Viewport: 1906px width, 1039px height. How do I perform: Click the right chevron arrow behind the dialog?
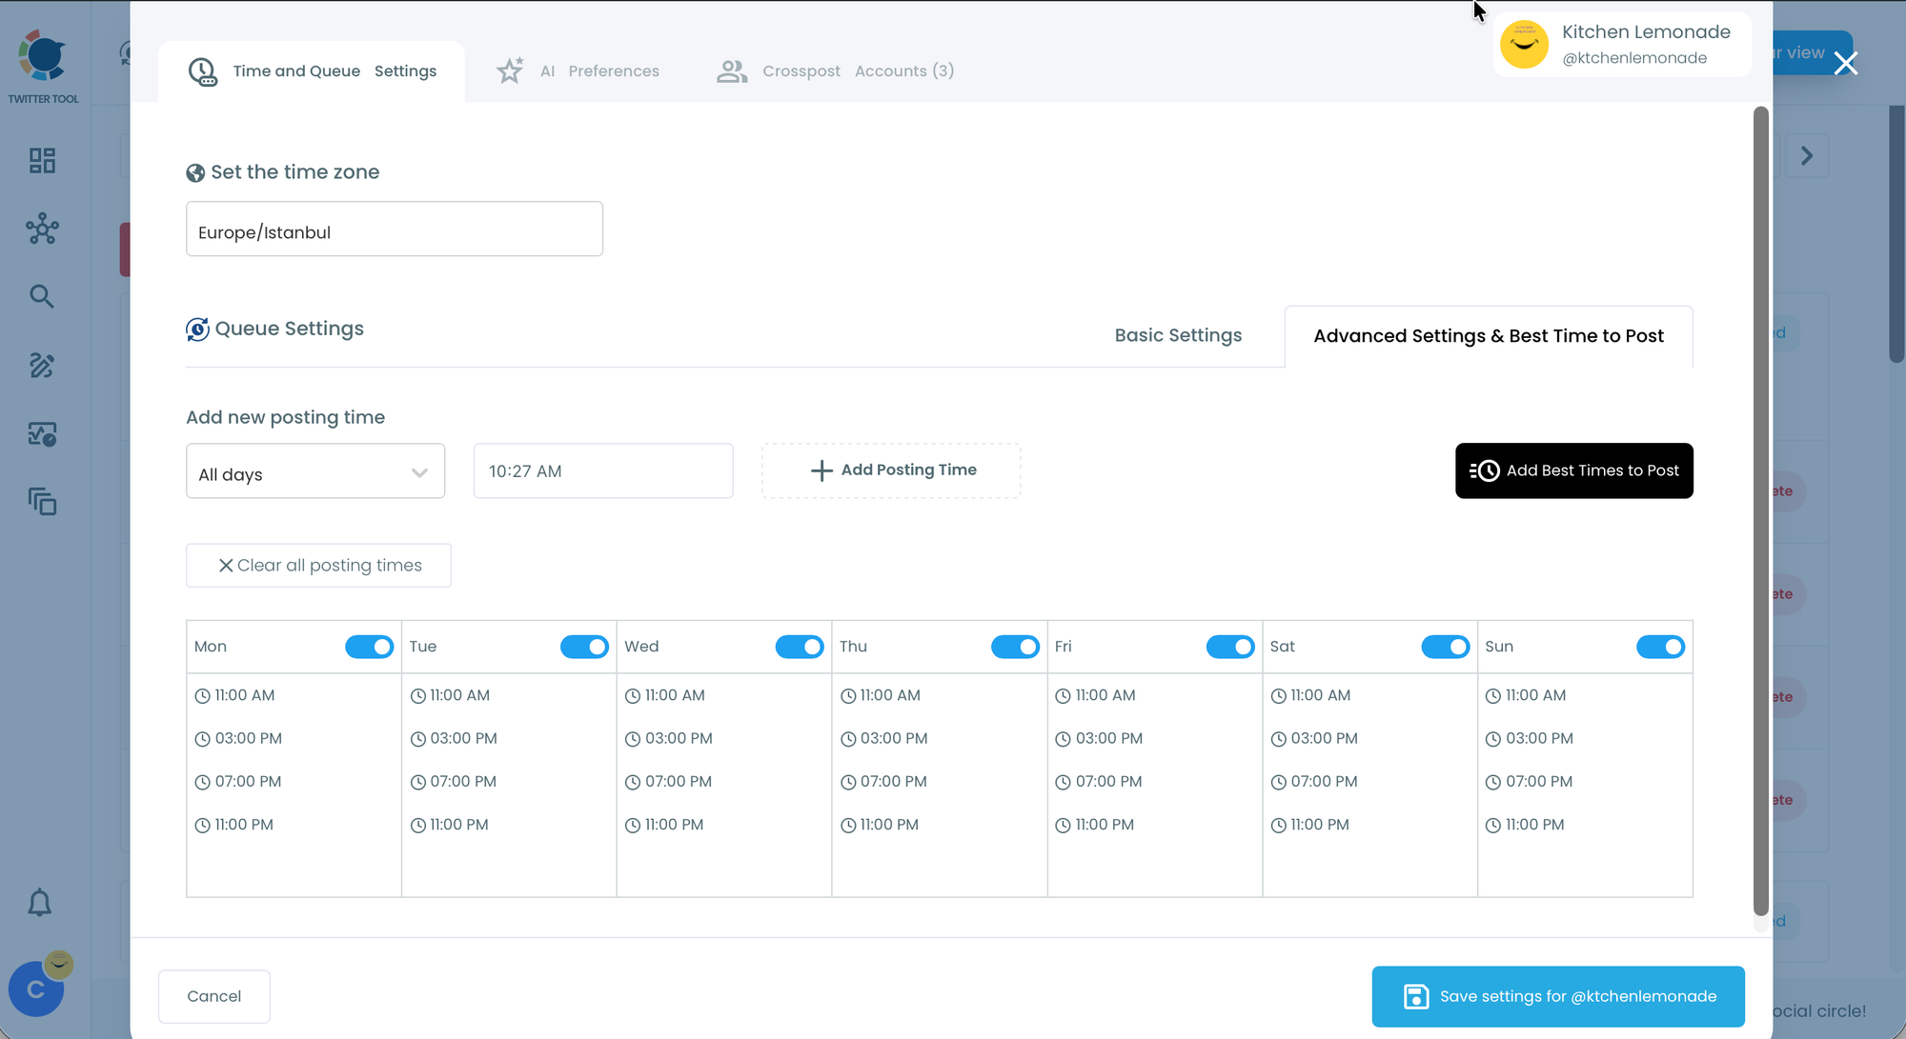[1806, 156]
